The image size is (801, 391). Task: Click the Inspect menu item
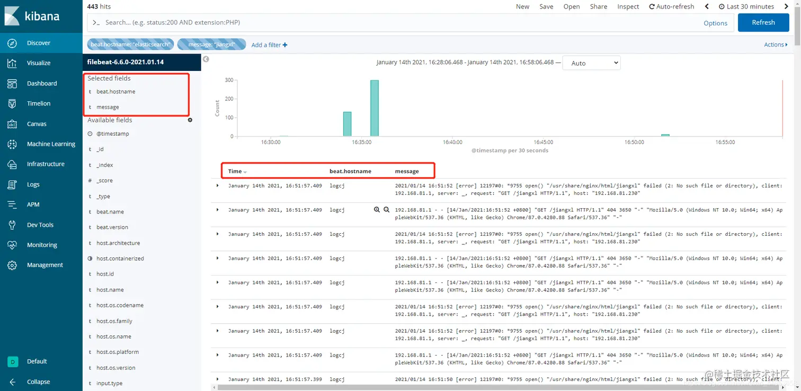click(628, 6)
